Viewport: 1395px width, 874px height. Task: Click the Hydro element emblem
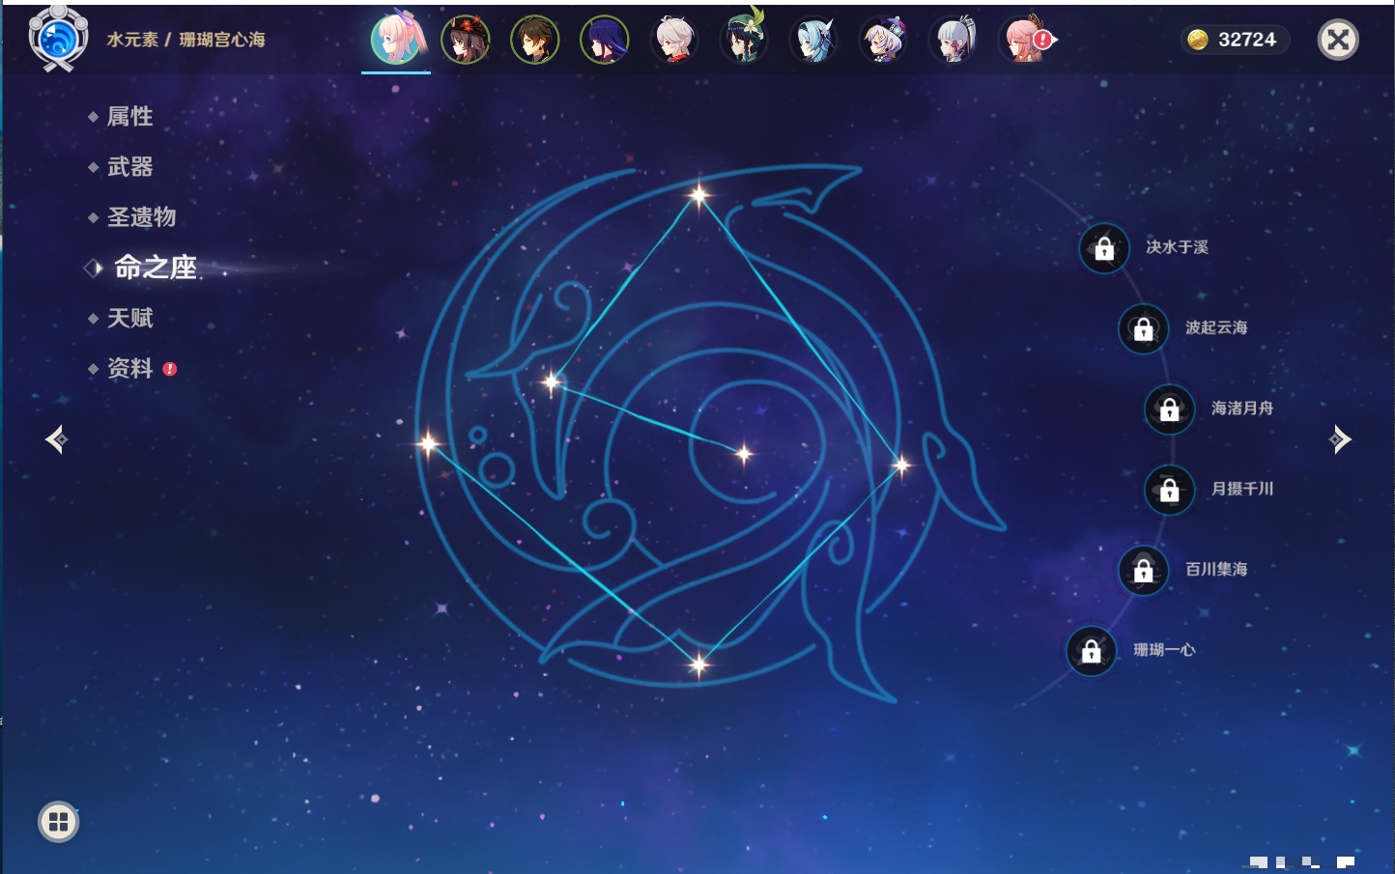pos(58,39)
